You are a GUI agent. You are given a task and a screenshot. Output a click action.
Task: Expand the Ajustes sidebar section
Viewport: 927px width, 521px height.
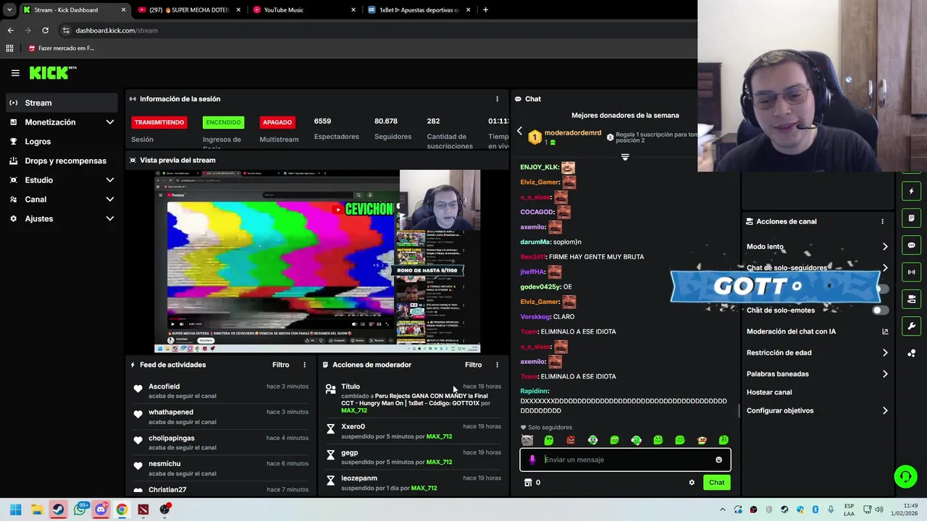109,219
